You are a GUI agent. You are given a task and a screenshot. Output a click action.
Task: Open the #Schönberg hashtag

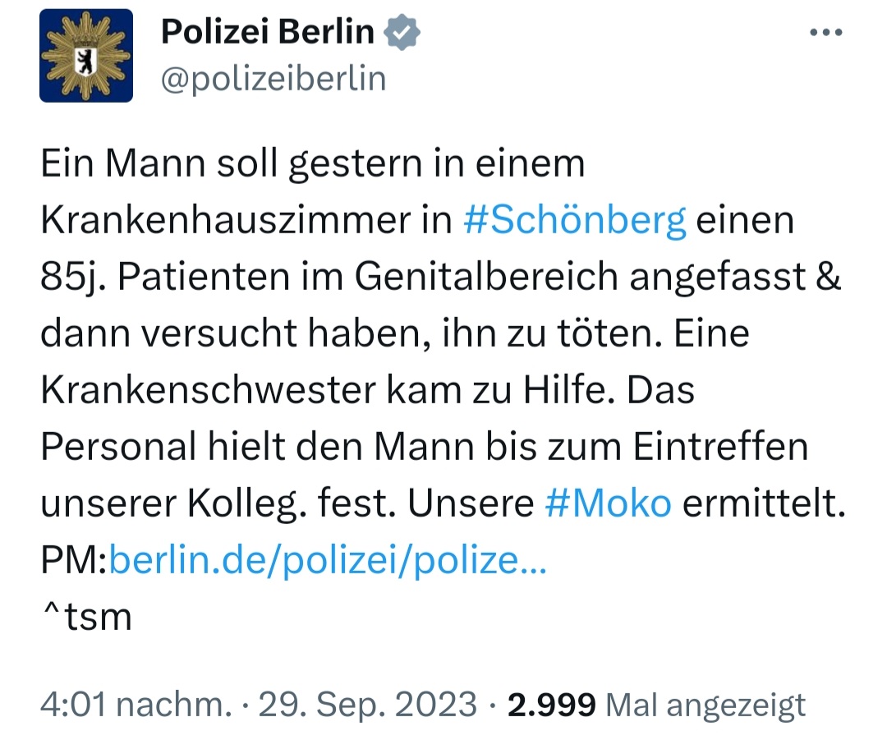click(574, 222)
